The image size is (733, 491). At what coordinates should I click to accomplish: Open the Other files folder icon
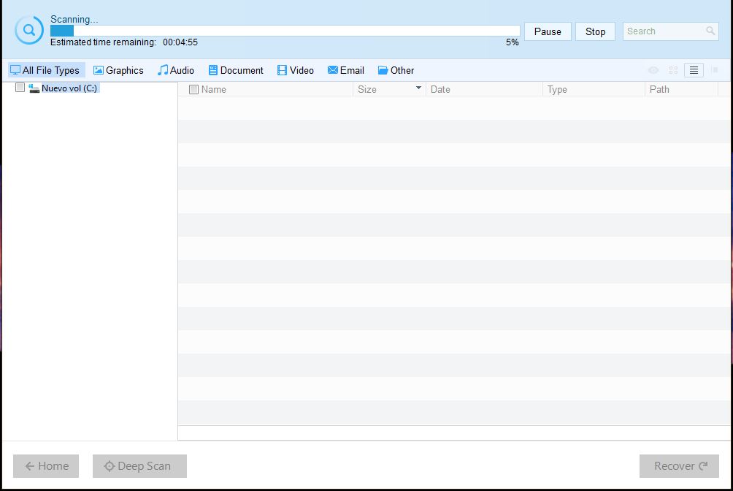(x=383, y=70)
